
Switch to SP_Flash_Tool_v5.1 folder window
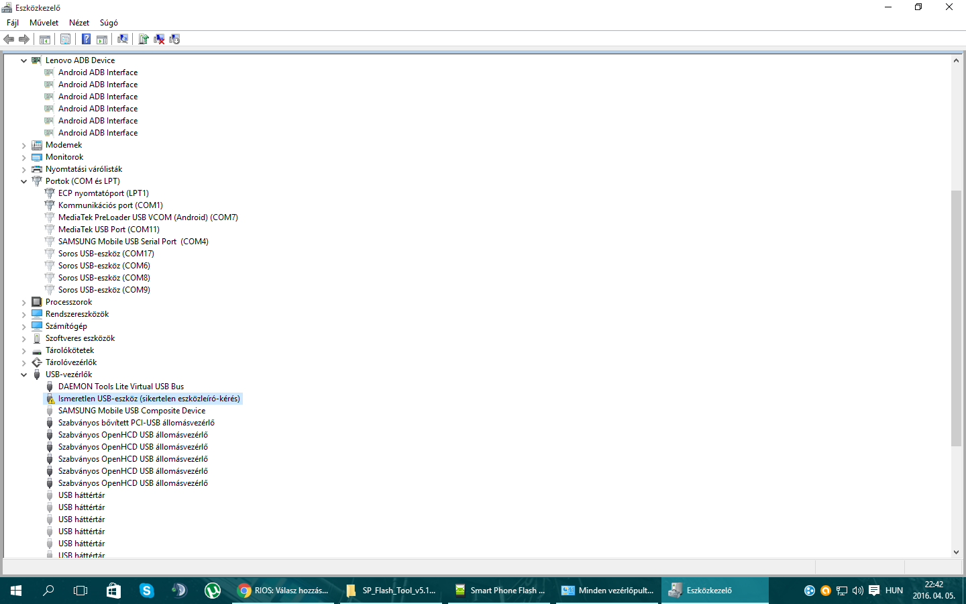[391, 591]
